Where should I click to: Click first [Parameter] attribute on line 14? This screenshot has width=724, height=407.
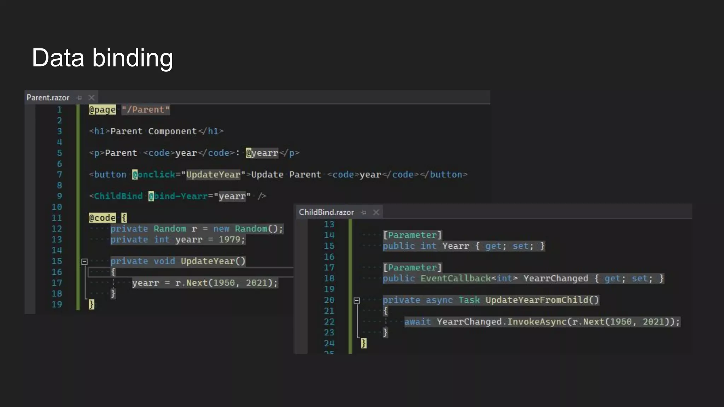point(413,235)
